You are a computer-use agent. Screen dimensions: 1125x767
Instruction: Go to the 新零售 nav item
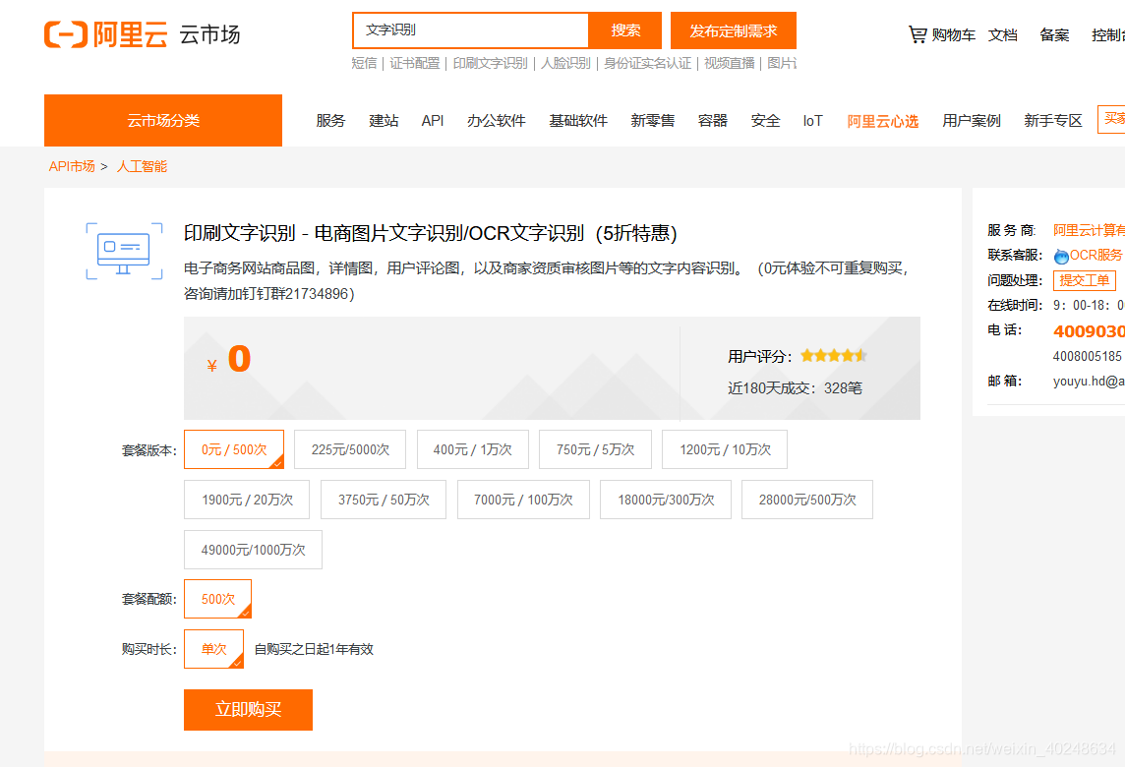point(653,121)
